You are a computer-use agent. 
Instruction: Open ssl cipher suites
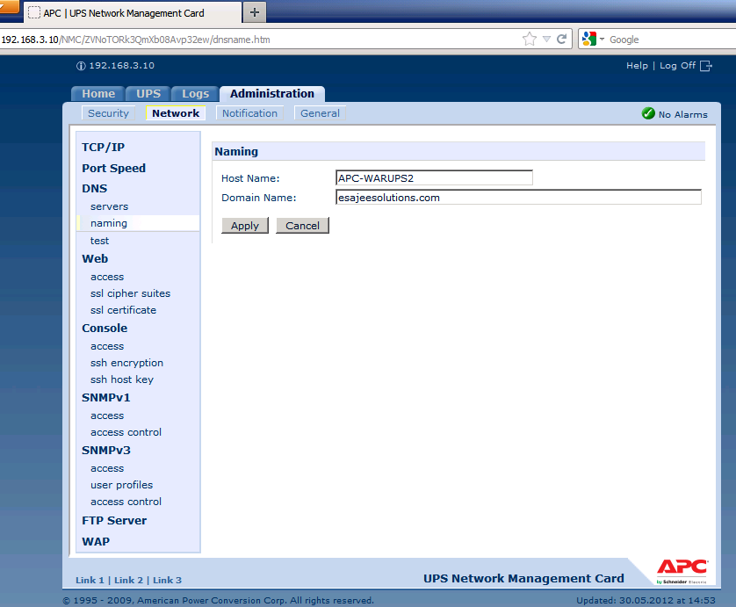coord(131,293)
